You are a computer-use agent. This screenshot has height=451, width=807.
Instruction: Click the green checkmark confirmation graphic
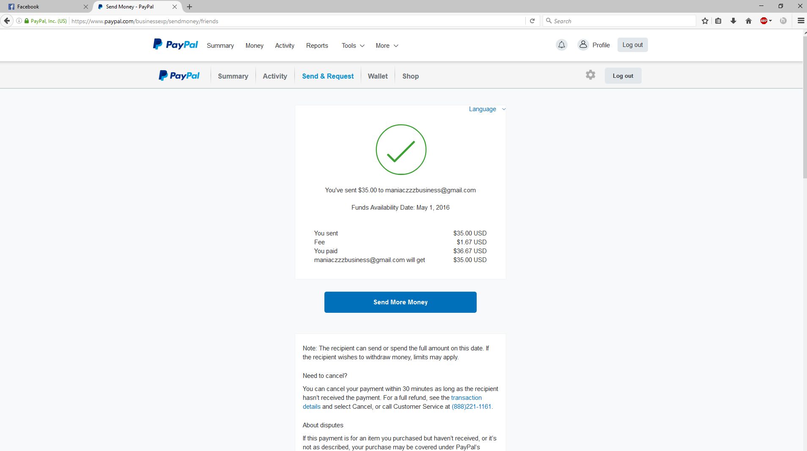(401, 150)
